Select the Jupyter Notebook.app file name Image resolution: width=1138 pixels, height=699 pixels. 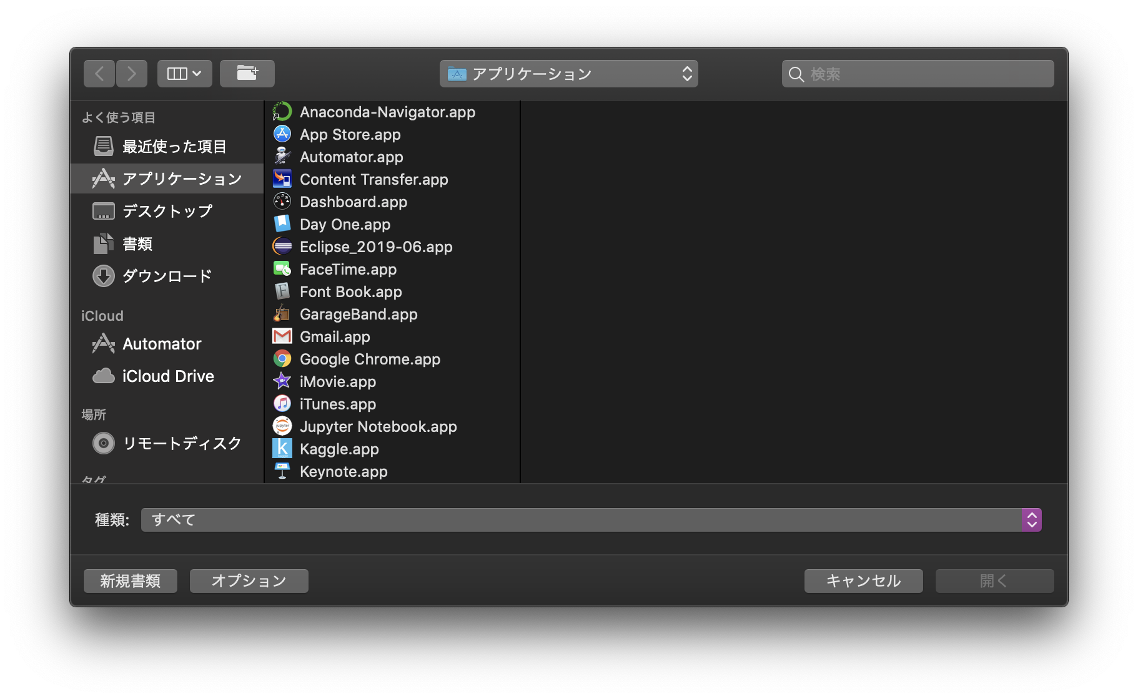(x=379, y=426)
